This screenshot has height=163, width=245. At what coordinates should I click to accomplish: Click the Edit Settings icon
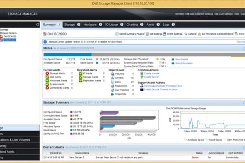pyautogui.click(x=147, y=34)
